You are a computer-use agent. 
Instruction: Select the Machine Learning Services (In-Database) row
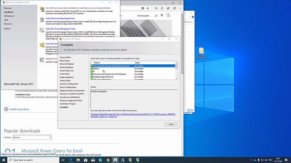point(133,74)
